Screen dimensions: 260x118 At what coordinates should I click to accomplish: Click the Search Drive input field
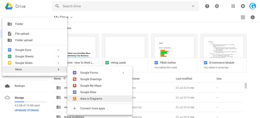[124, 6]
